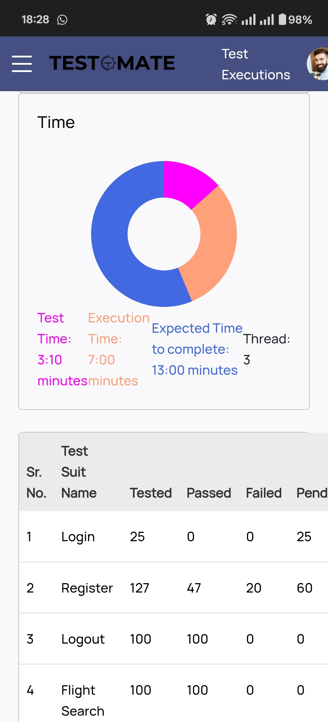Tap the battery indicator icon
The width and height of the screenshot is (328, 722).
[282, 19]
